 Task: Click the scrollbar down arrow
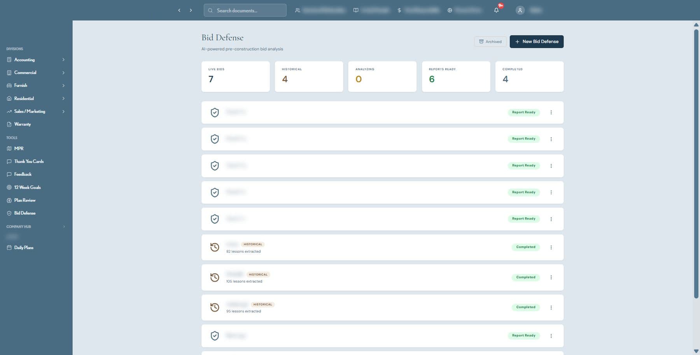tap(696, 351)
